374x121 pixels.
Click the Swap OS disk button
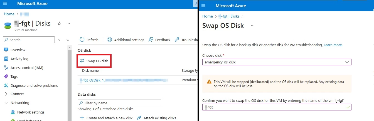(94, 61)
